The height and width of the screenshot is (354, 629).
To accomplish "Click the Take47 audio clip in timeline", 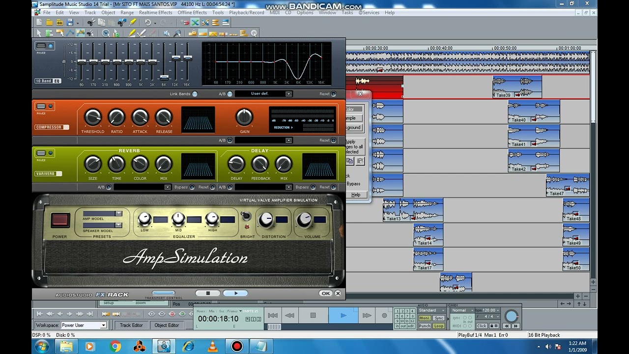I will [x=568, y=185].
